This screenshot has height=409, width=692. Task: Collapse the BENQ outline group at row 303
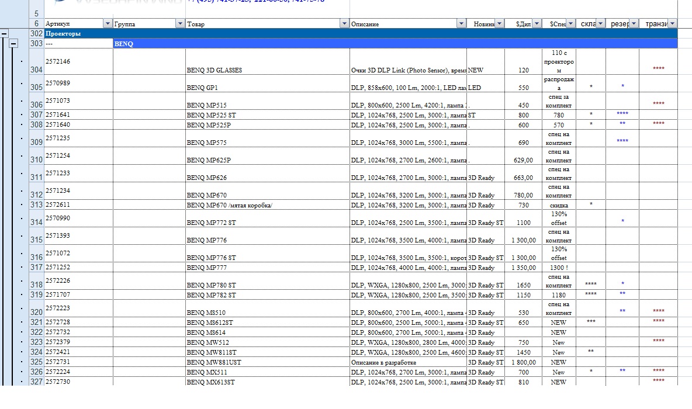(13, 43)
